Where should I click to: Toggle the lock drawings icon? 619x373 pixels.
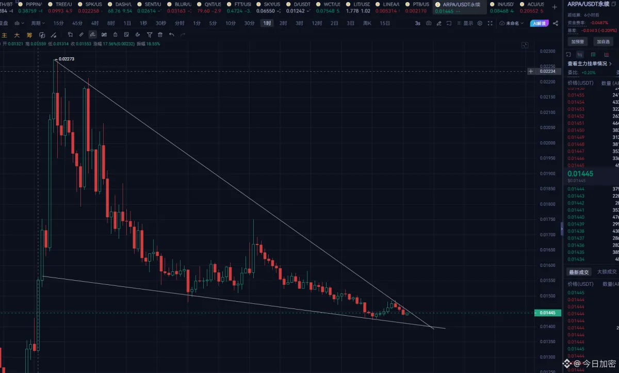[115, 35]
